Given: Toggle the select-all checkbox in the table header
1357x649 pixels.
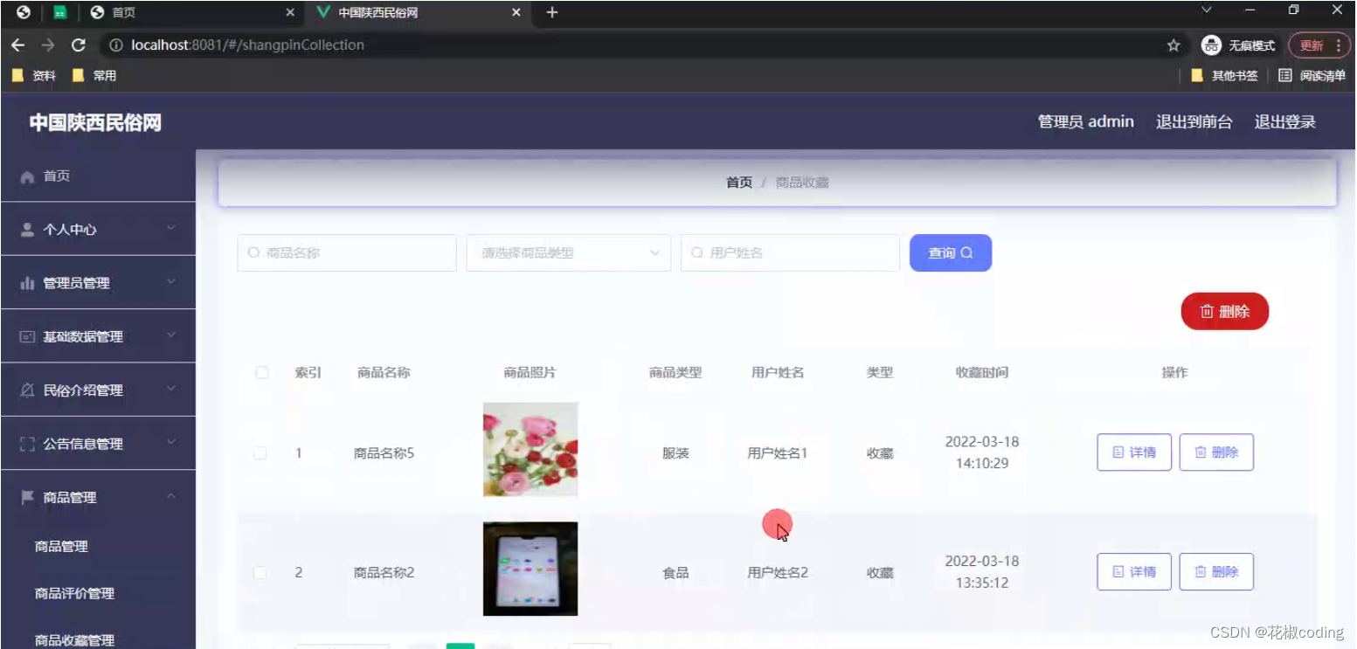Looking at the screenshot, I should click(x=261, y=372).
